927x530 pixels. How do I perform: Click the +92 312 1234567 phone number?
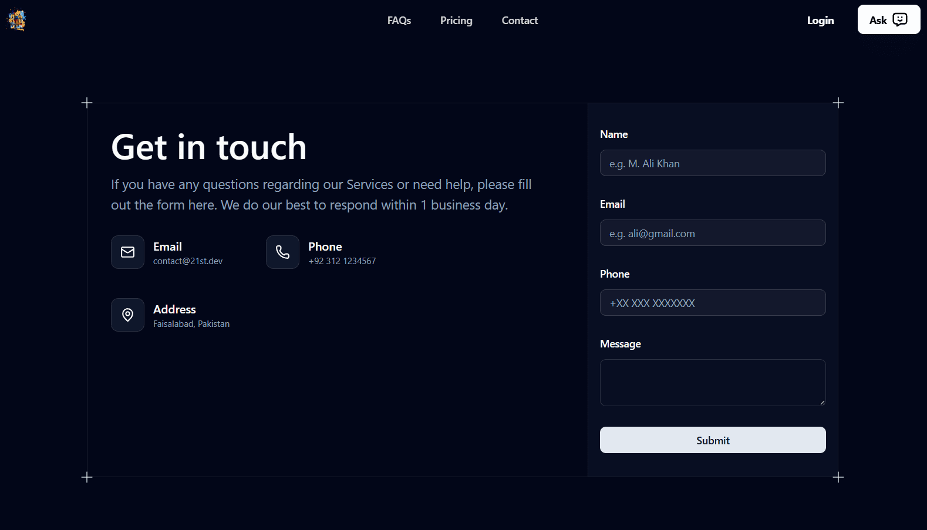coord(342,261)
